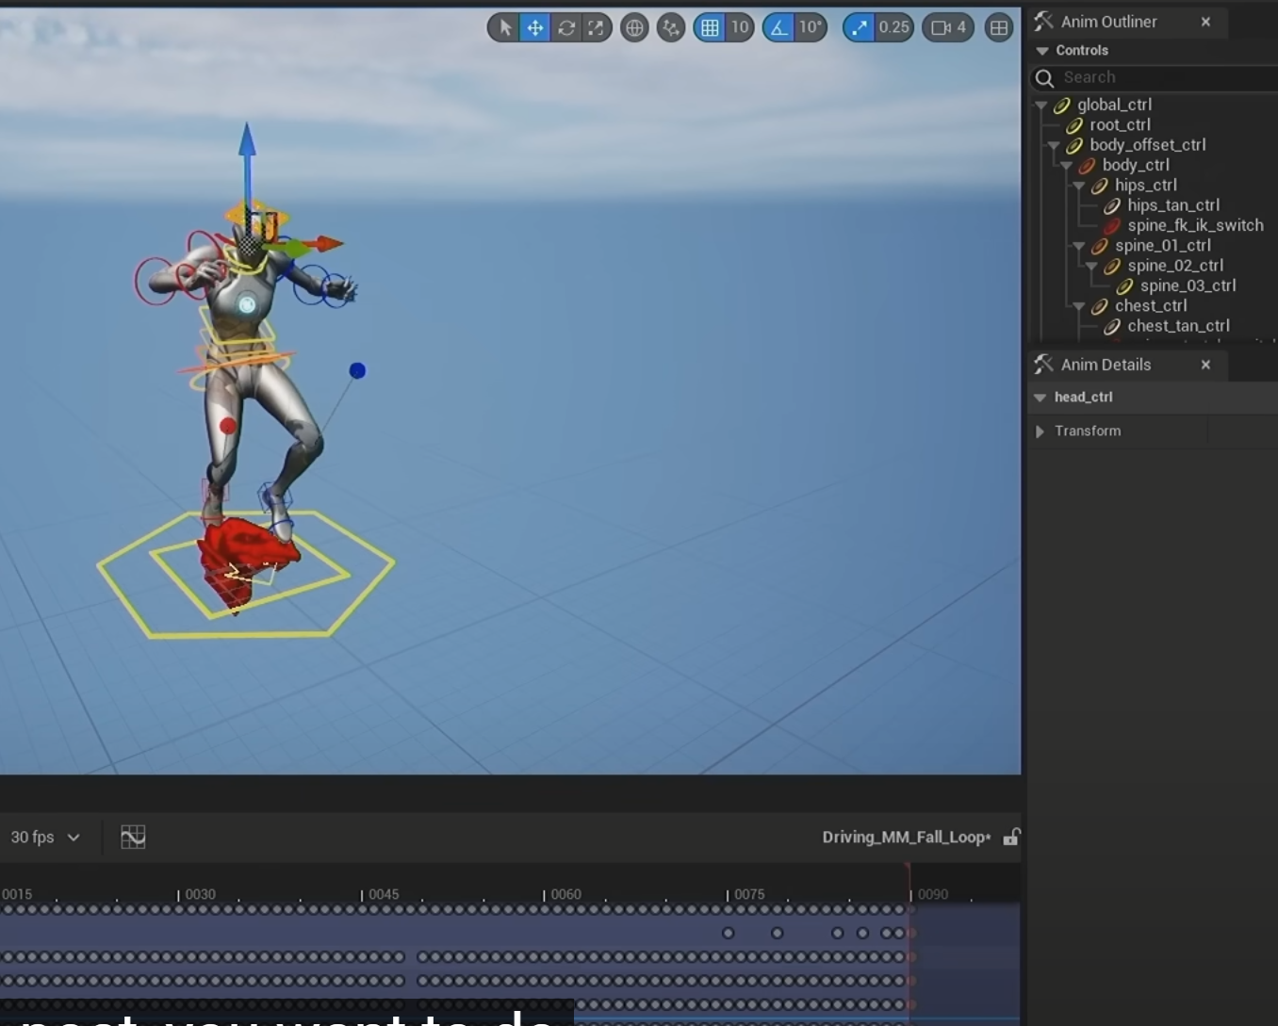Close the Anim Details panel
This screenshot has width=1278, height=1026.
1205,365
